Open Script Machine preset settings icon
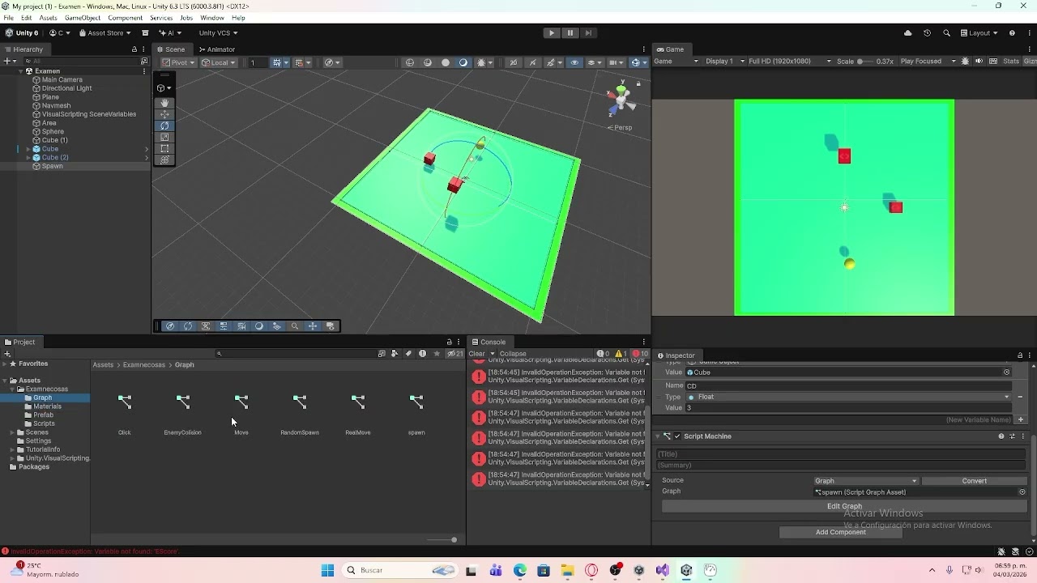 coord(1012,436)
